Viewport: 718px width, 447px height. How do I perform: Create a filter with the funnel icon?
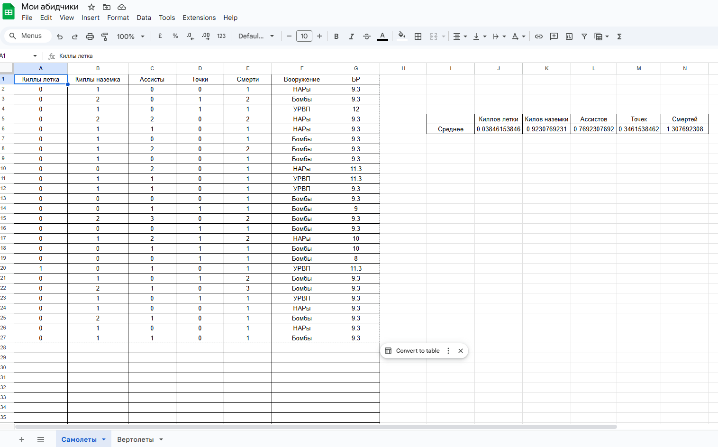point(584,36)
